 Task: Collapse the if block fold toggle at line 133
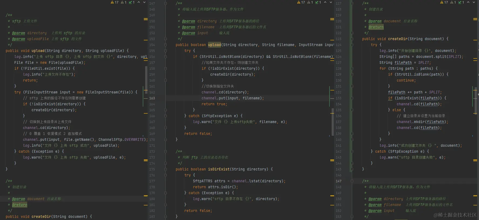(352, 98)
